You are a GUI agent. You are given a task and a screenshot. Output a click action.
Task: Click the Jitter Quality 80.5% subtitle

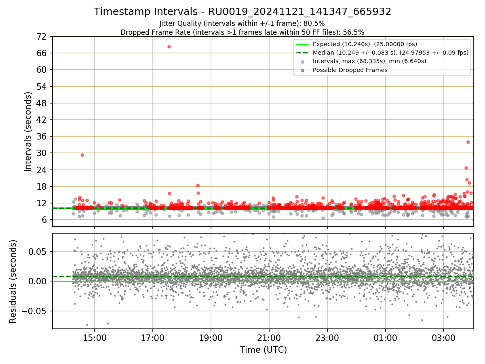(x=242, y=23)
